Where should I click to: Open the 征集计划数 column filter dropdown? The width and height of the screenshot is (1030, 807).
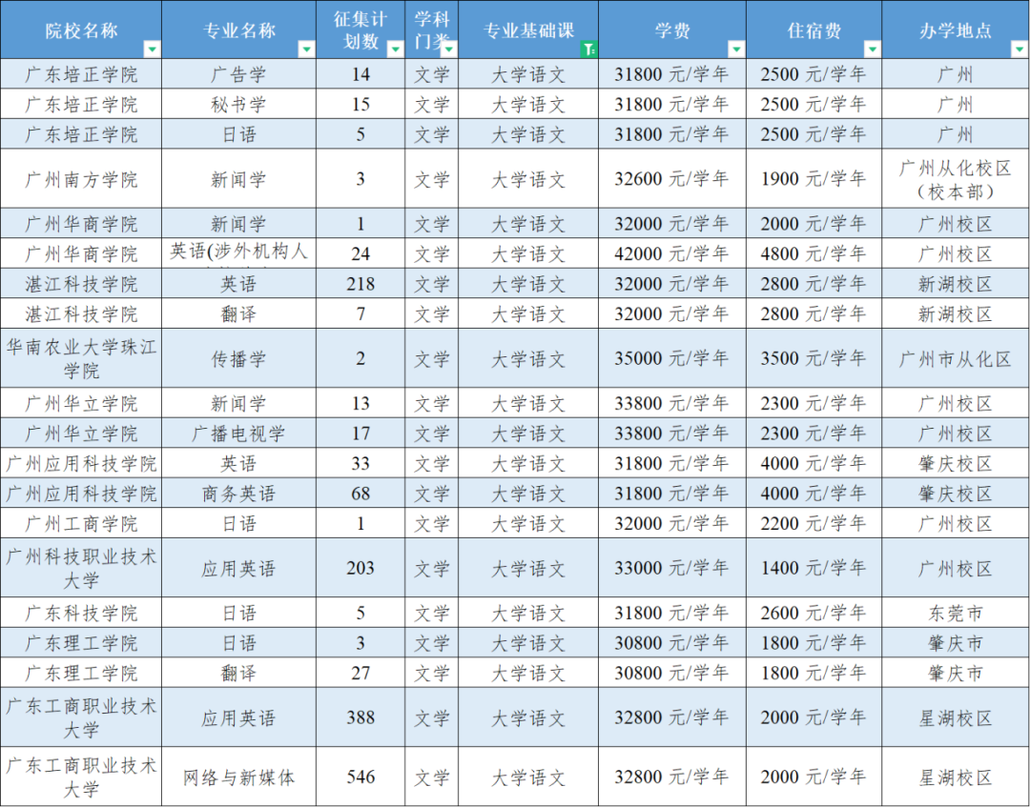396,50
